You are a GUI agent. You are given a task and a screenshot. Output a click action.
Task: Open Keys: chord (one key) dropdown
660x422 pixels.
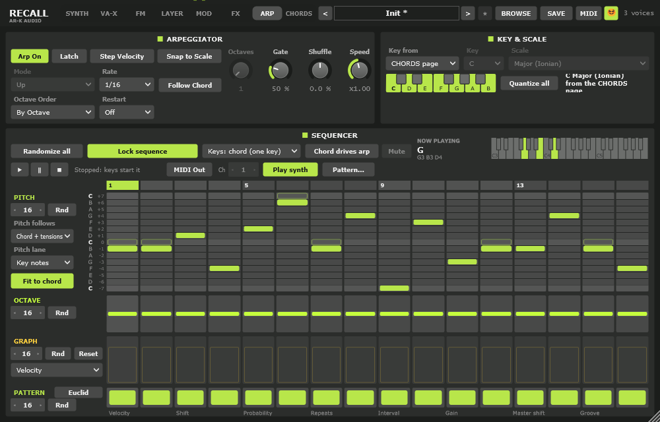pyautogui.click(x=251, y=151)
